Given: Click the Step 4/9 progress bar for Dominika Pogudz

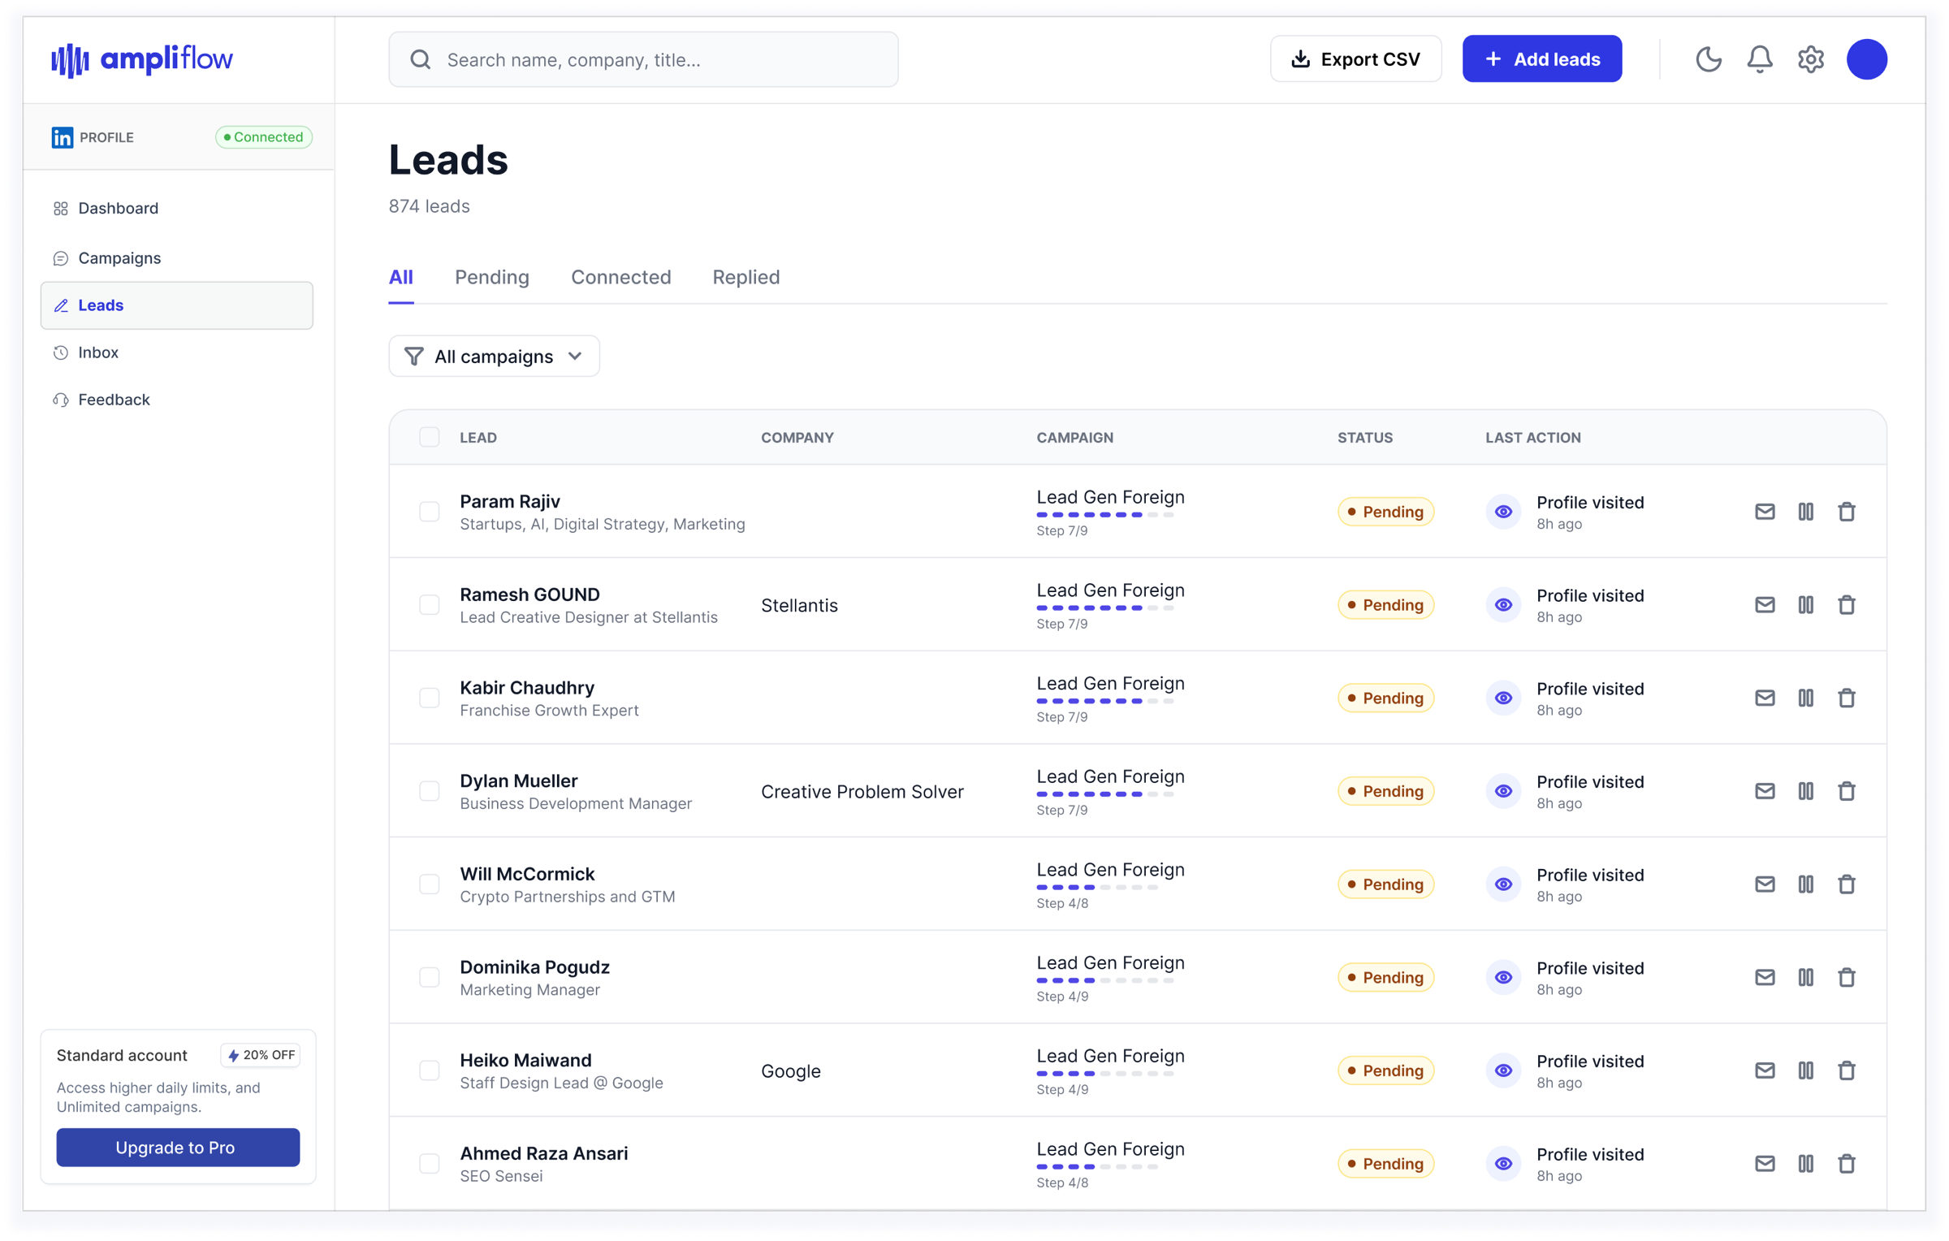Looking at the screenshot, I should click(1104, 981).
